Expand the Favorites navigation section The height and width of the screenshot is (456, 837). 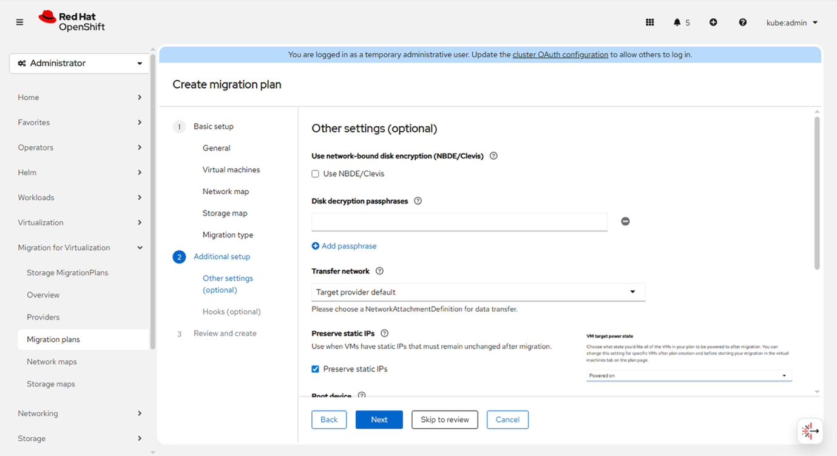coord(80,123)
